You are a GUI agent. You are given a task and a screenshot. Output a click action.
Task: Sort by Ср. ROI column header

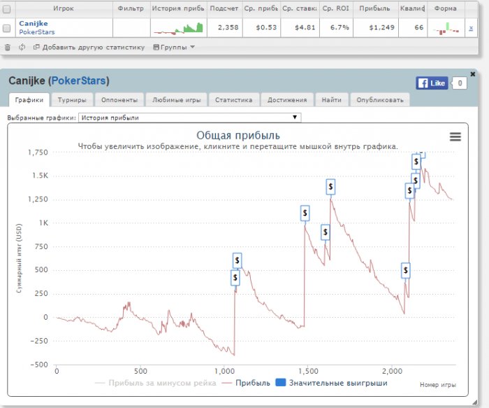click(335, 8)
